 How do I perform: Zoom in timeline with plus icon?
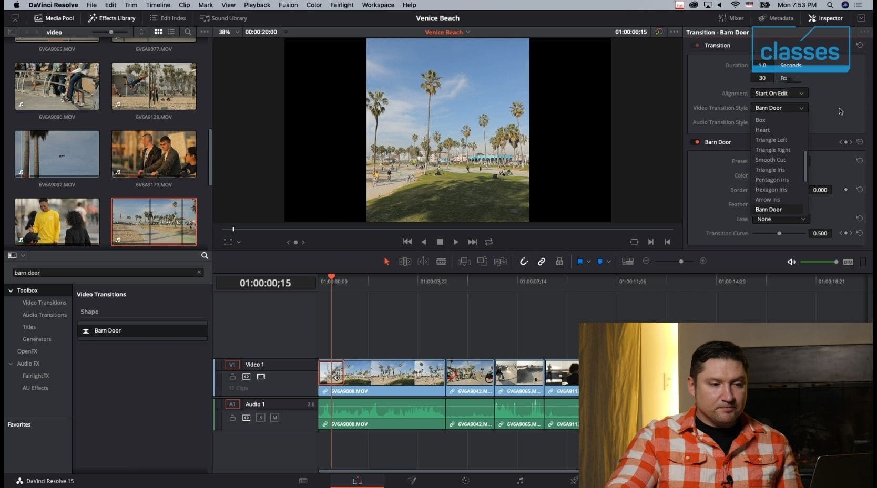tap(703, 261)
